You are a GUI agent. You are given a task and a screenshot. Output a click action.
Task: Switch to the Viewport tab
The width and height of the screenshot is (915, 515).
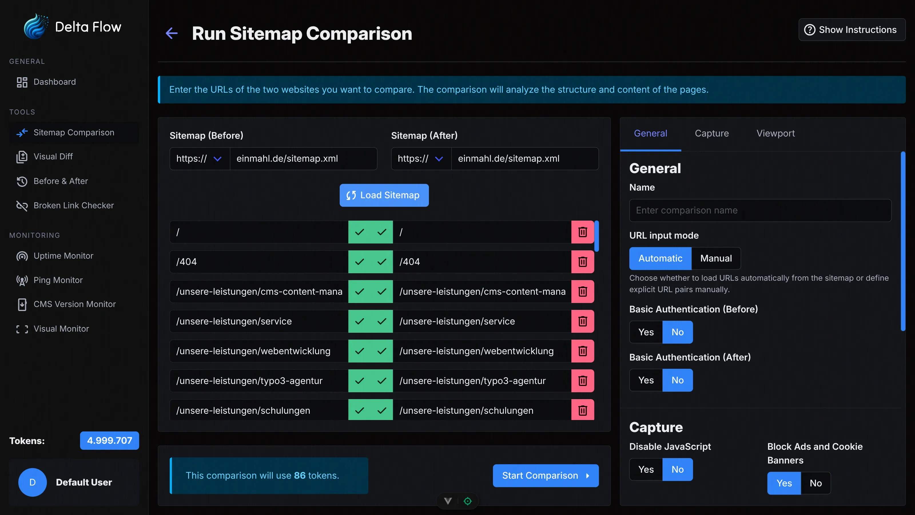tap(776, 133)
